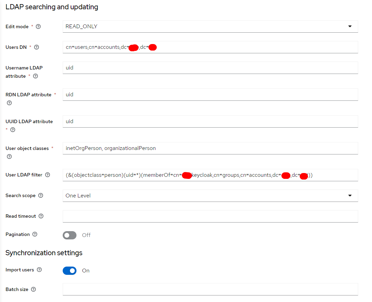Click the Batch size help icon
Screen dimensions: 372x302
(x=33, y=289)
